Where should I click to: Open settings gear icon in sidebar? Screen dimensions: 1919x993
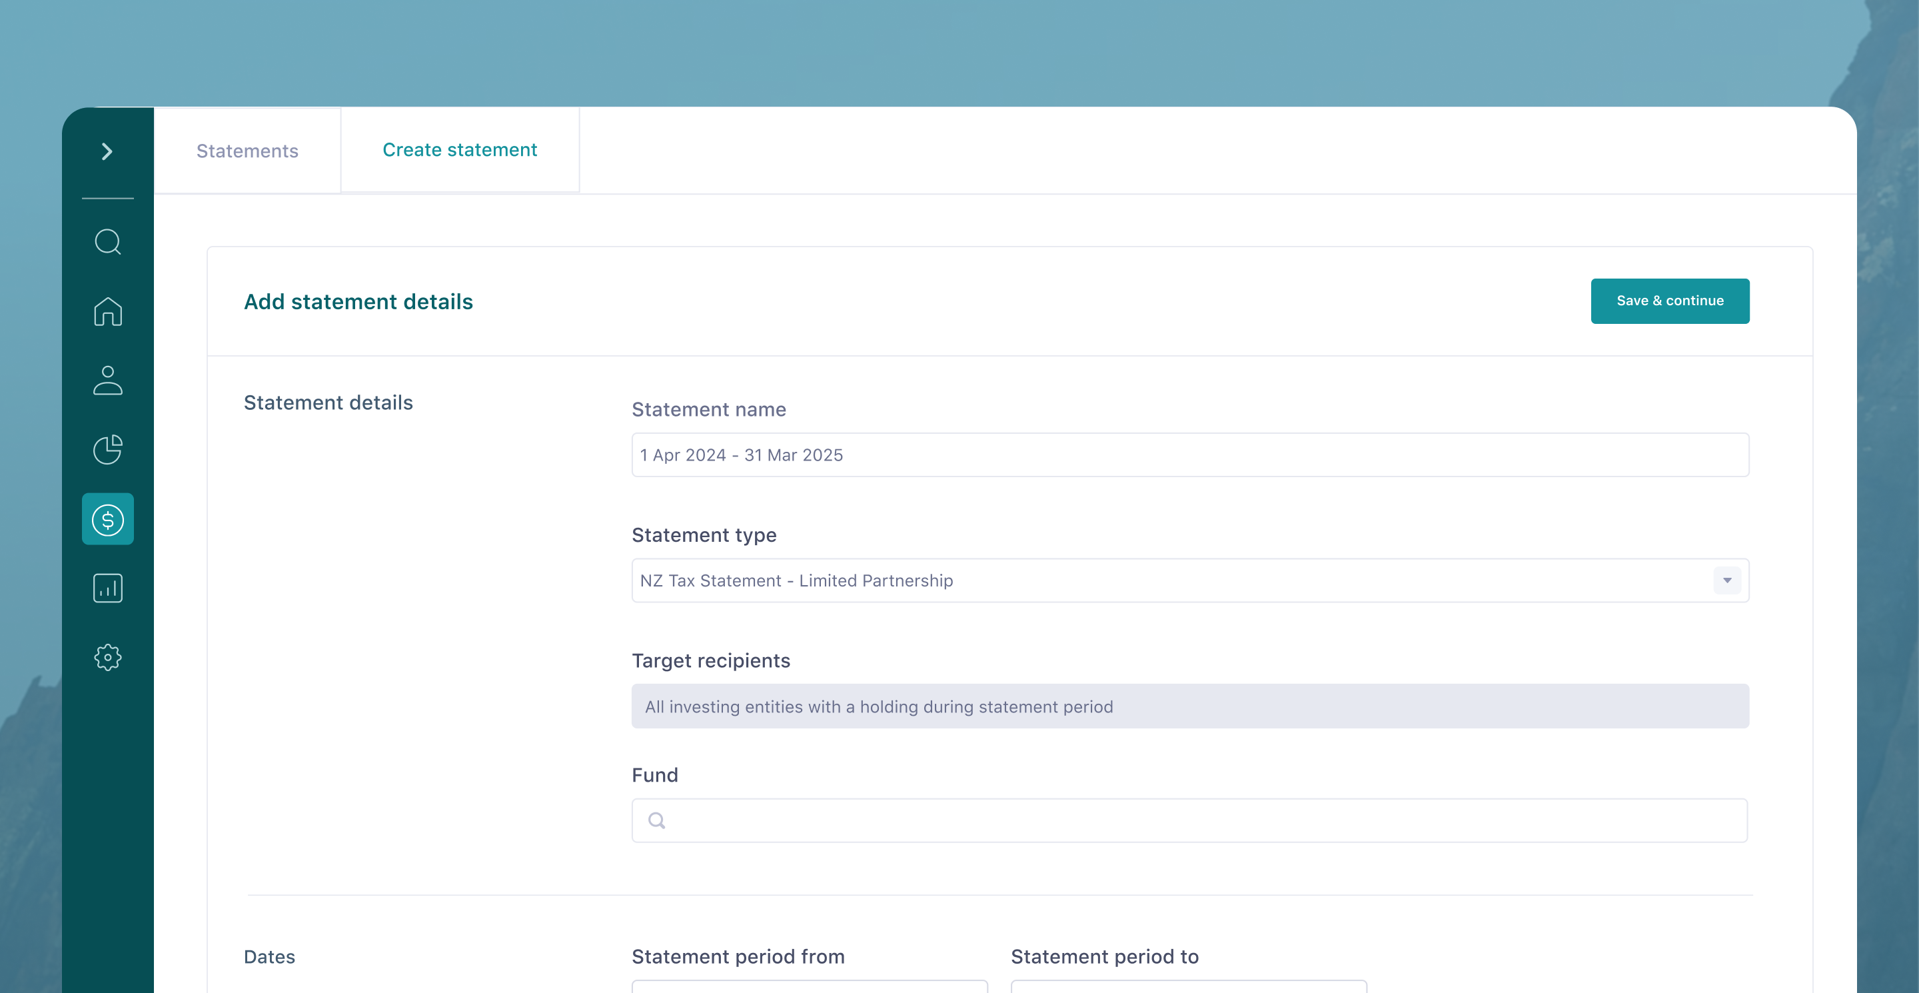[107, 657]
